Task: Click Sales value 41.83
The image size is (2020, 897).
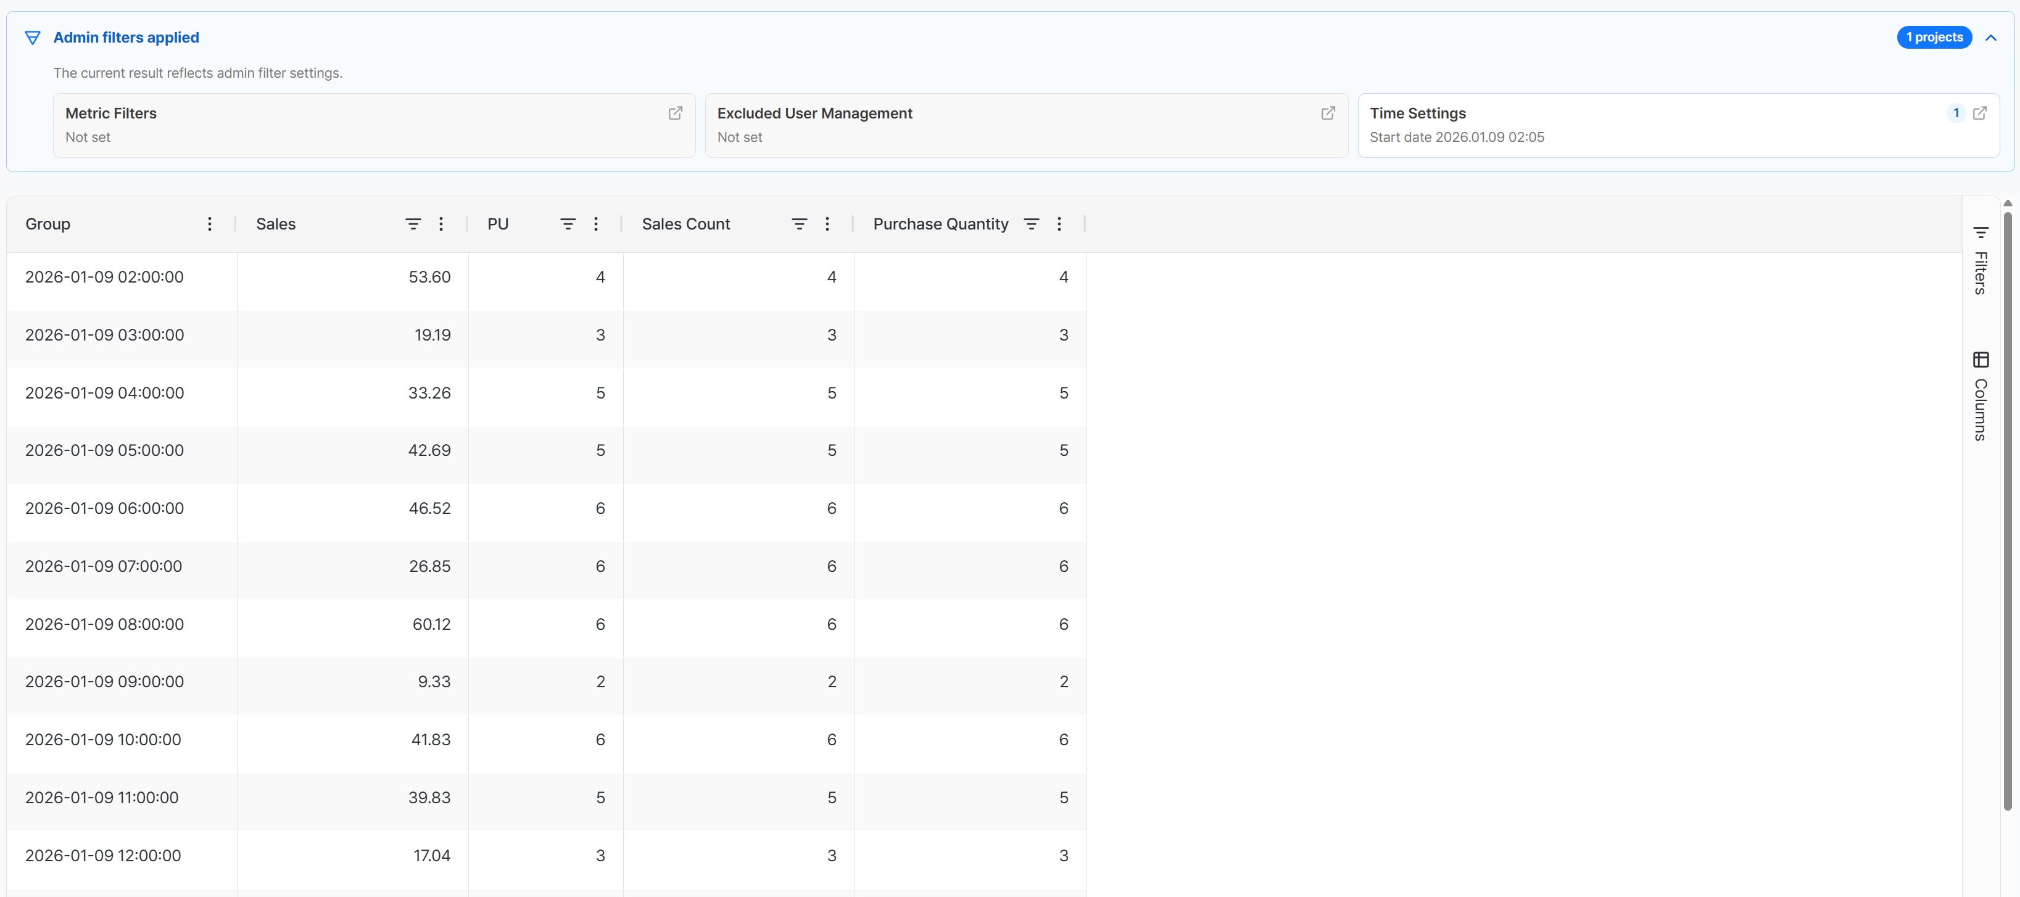Action: coord(431,740)
